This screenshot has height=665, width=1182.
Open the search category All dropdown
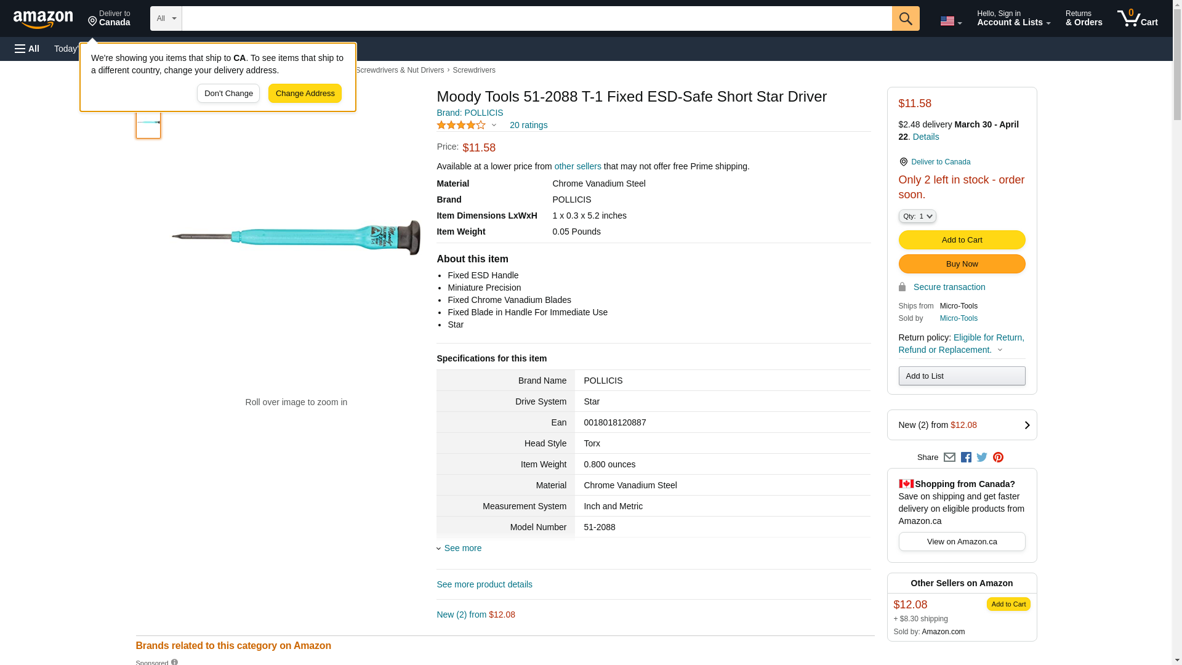[166, 18]
